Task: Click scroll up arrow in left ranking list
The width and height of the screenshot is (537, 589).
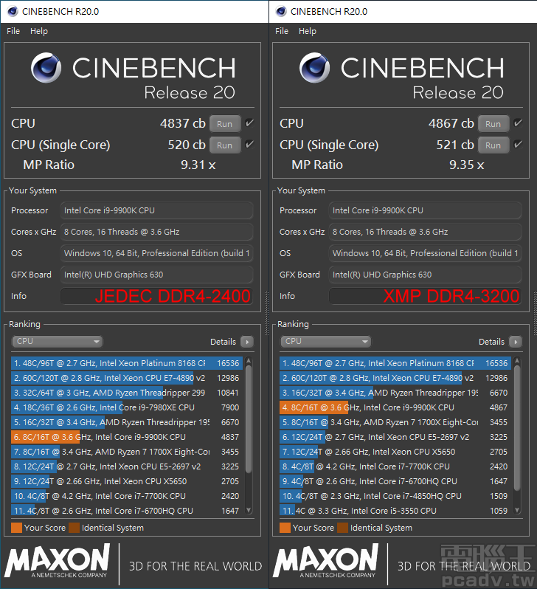Action: [249, 362]
